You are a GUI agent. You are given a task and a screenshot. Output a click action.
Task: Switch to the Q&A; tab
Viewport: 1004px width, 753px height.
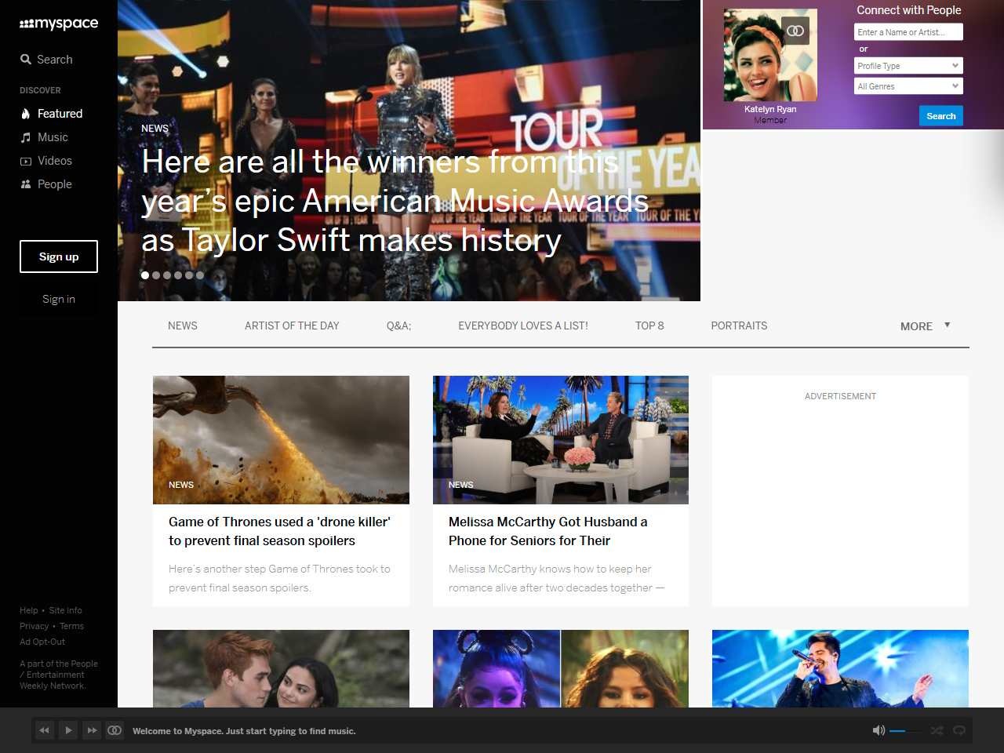398,326
